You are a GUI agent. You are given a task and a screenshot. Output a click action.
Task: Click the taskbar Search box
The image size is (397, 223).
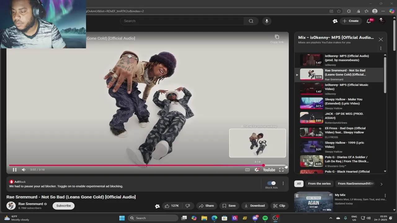pyautogui.click(x=153, y=218)
